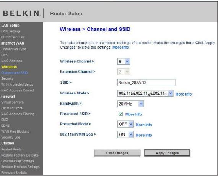Open WAN Ping Blocking page
This screenshot has width=218, height=176.
click(15, 131)
